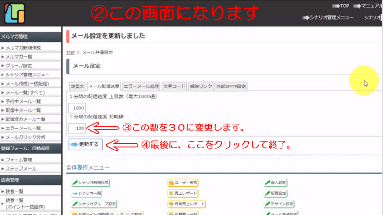Open シナリオ新規作成 pencil button
Viewport: 383px width, 215px height.
[x=90, y=183]
